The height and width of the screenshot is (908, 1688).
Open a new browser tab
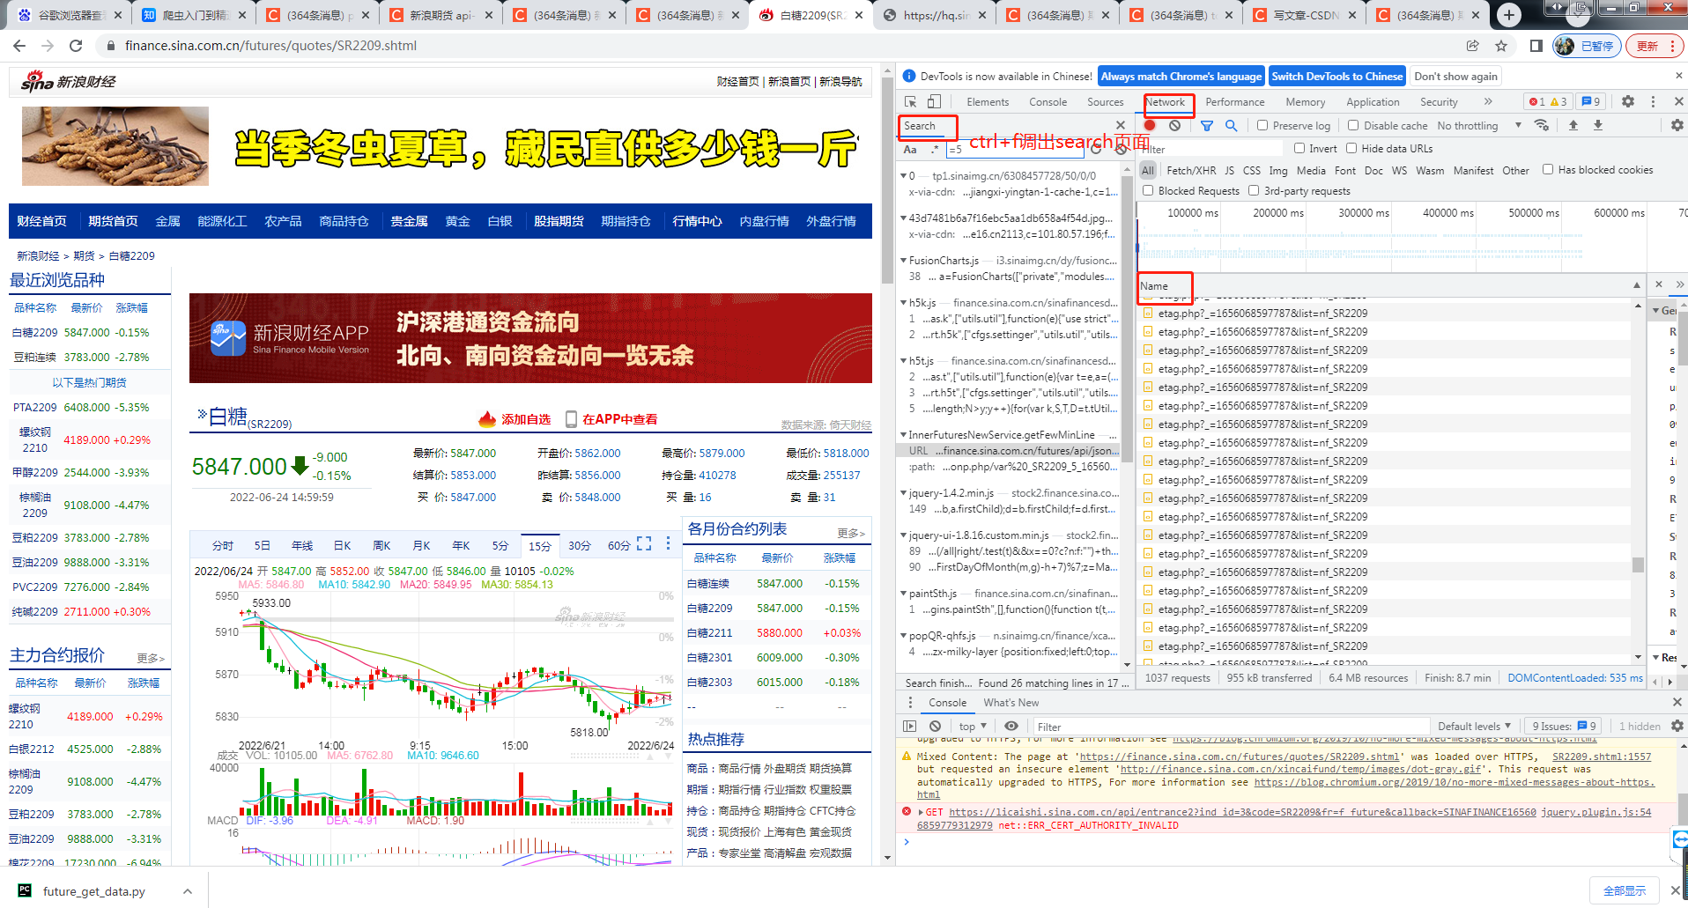(x=1509, y=15)
